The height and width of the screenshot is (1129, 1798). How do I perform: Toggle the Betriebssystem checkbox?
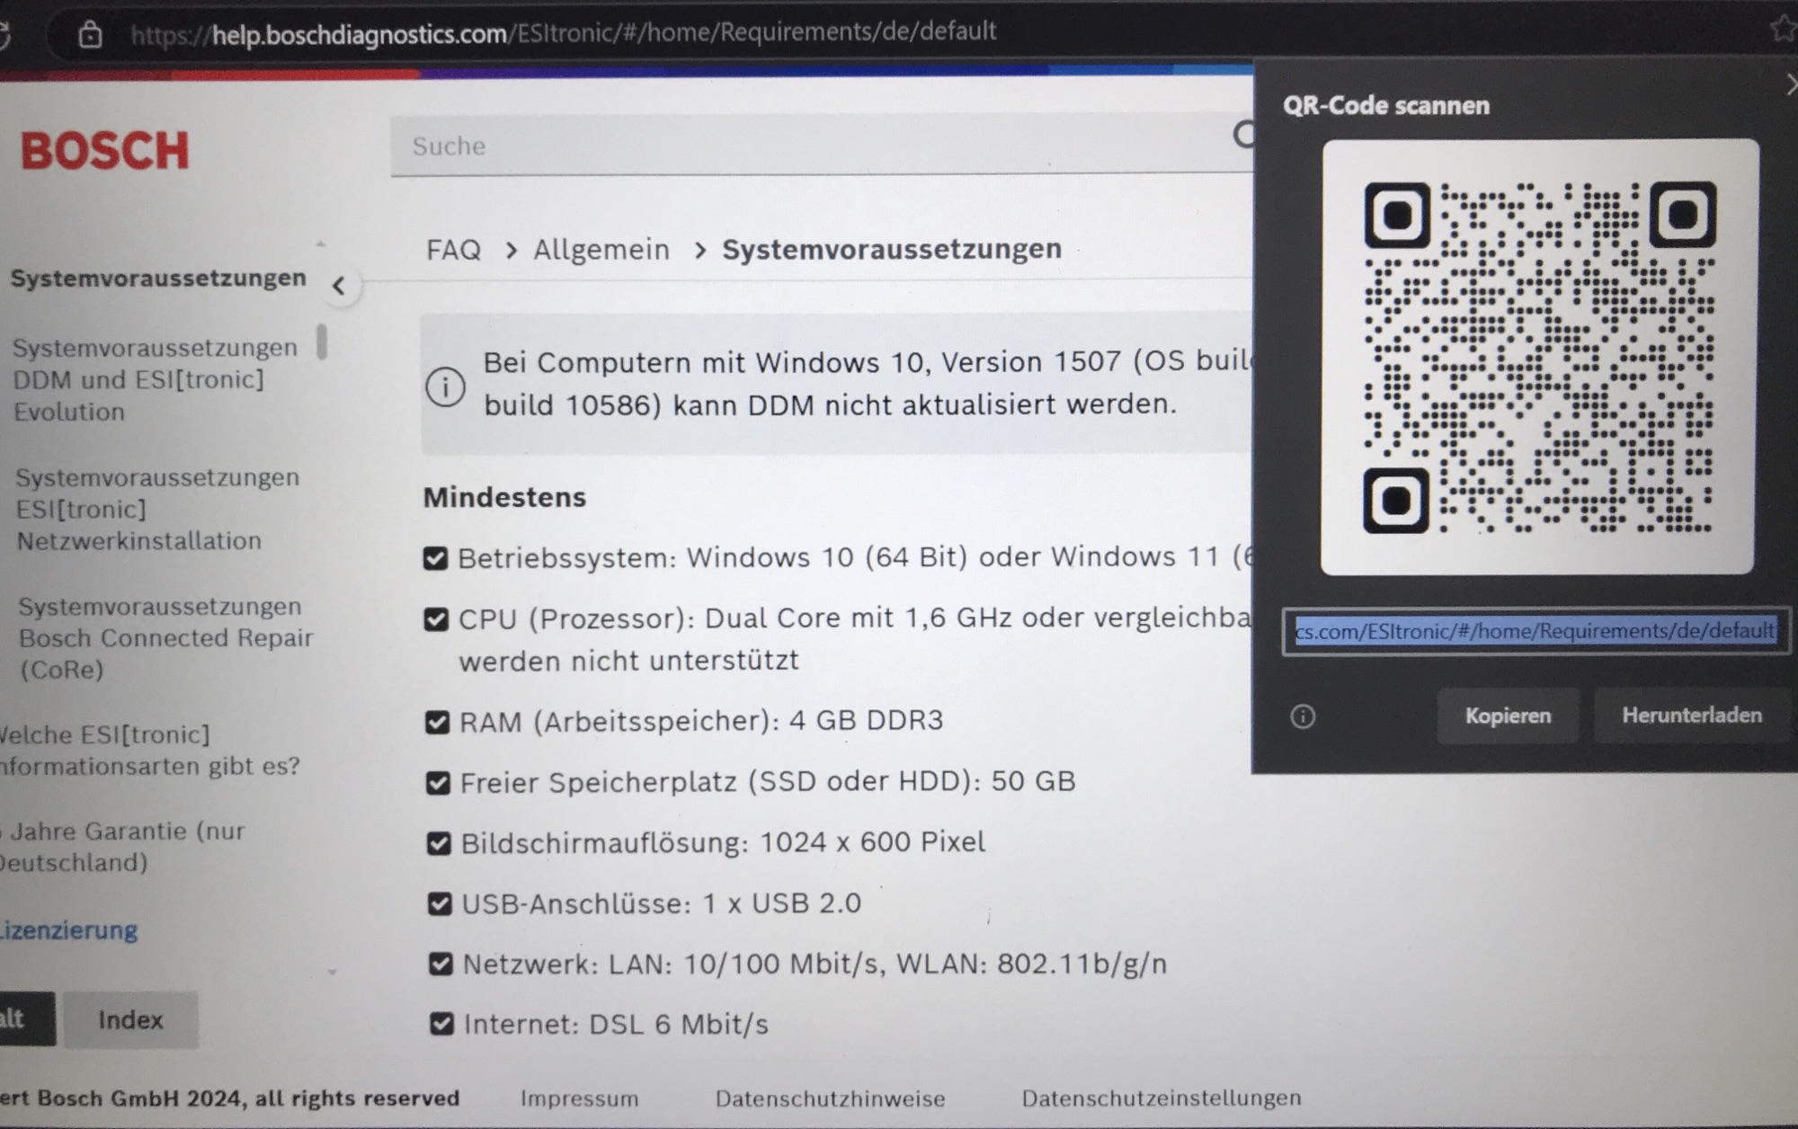coord(435,558)
